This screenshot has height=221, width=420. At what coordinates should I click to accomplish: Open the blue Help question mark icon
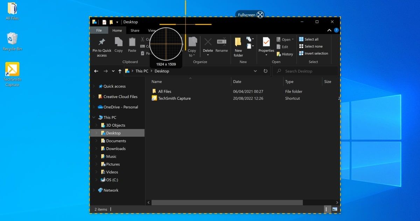click(x=336, y=30)
